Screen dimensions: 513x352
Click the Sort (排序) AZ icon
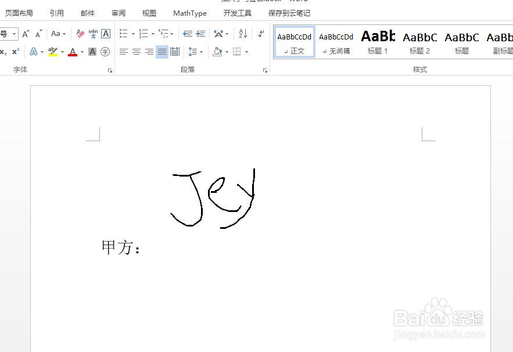(242, 34)
